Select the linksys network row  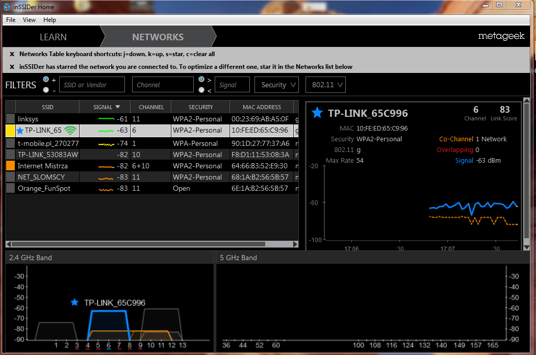pos(46,119)
